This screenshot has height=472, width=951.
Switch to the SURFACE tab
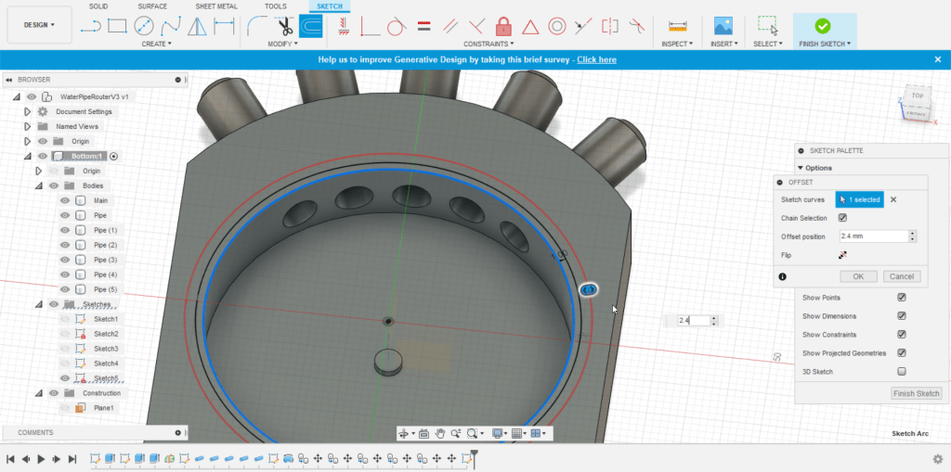pos(152,6)
